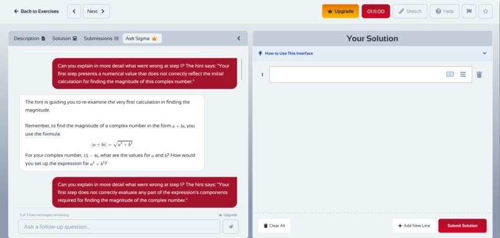The image size is (500, 238).
Task: Click the chat scrollbar
Action: point(241,69)
